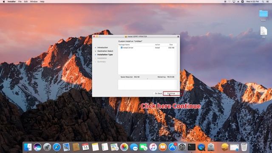Open Terminal from the Dock

[x=192, y=147]
